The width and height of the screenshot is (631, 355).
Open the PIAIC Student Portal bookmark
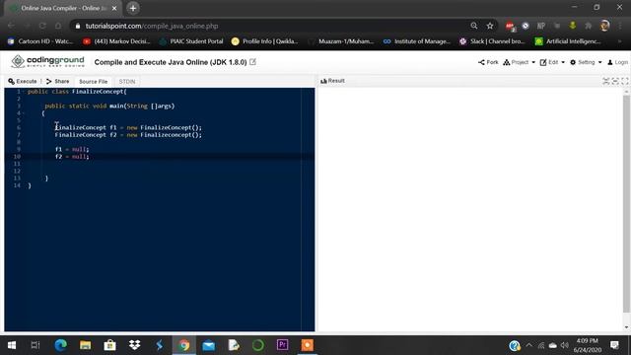[x=191, y=41]
